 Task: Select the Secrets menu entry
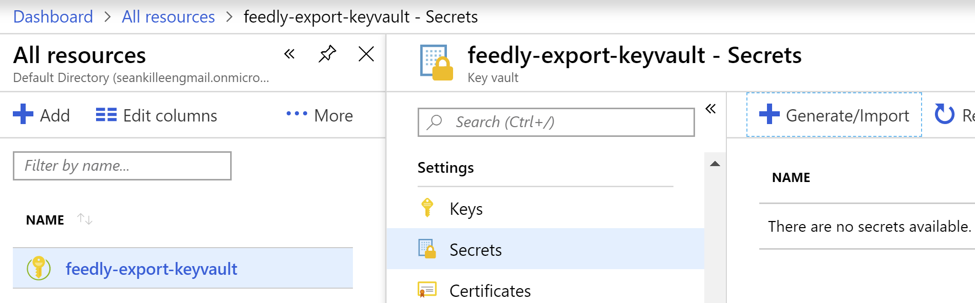[475, 250]
